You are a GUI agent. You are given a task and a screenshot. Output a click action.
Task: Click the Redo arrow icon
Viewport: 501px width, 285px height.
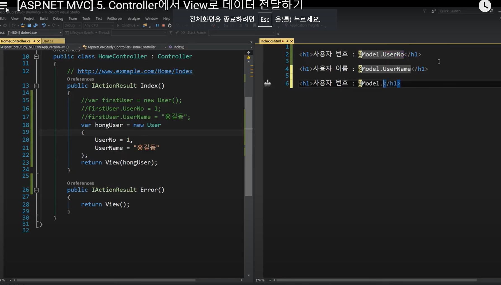[x=54, y=25]
